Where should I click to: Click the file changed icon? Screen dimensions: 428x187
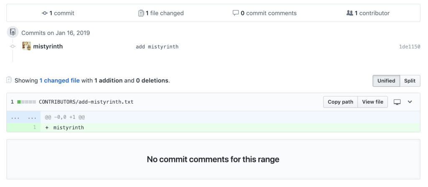pyautogui.click(x=141, y=13)
